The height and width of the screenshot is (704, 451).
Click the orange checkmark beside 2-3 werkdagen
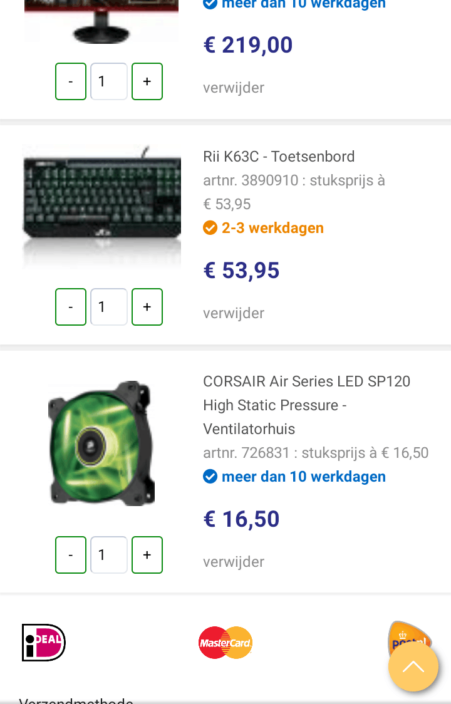click(210, 228)
